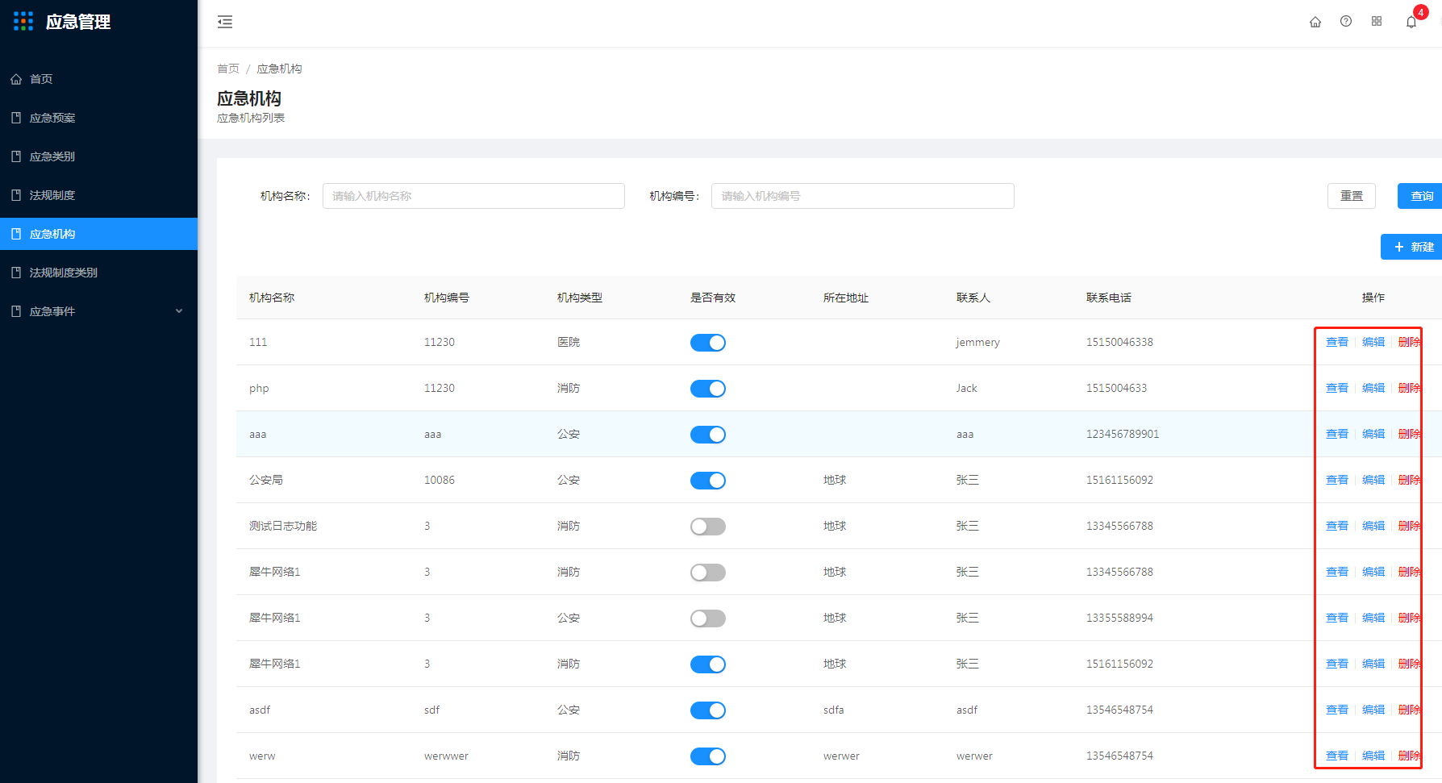Screen dimensions: 1442x783
Task: Click the document icon beside 应急类别
Action: click(x=16, y=156)
